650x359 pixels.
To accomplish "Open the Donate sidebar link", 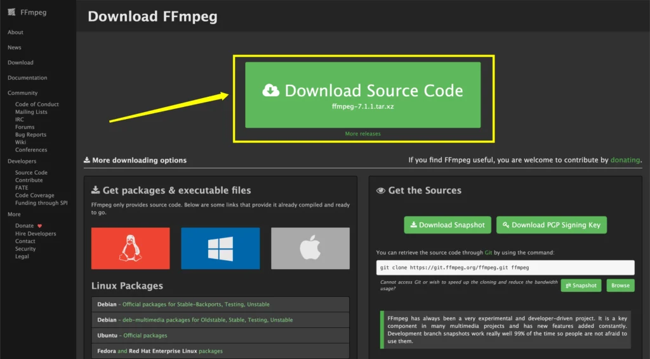I will [x=25, y=226].
